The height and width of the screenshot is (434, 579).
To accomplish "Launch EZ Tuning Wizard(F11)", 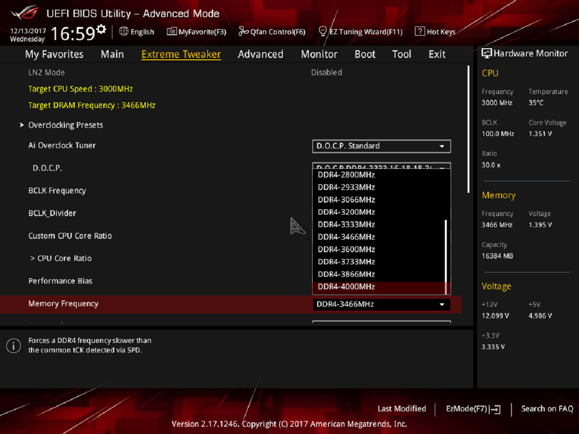I will coord(360,32).
